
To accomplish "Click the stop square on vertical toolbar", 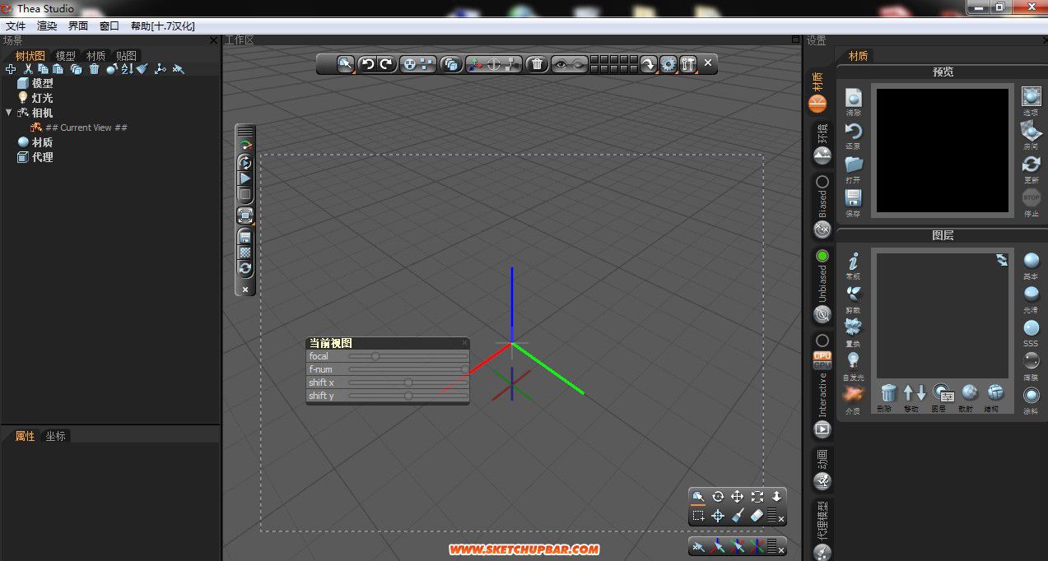I will tap(245, 194).
